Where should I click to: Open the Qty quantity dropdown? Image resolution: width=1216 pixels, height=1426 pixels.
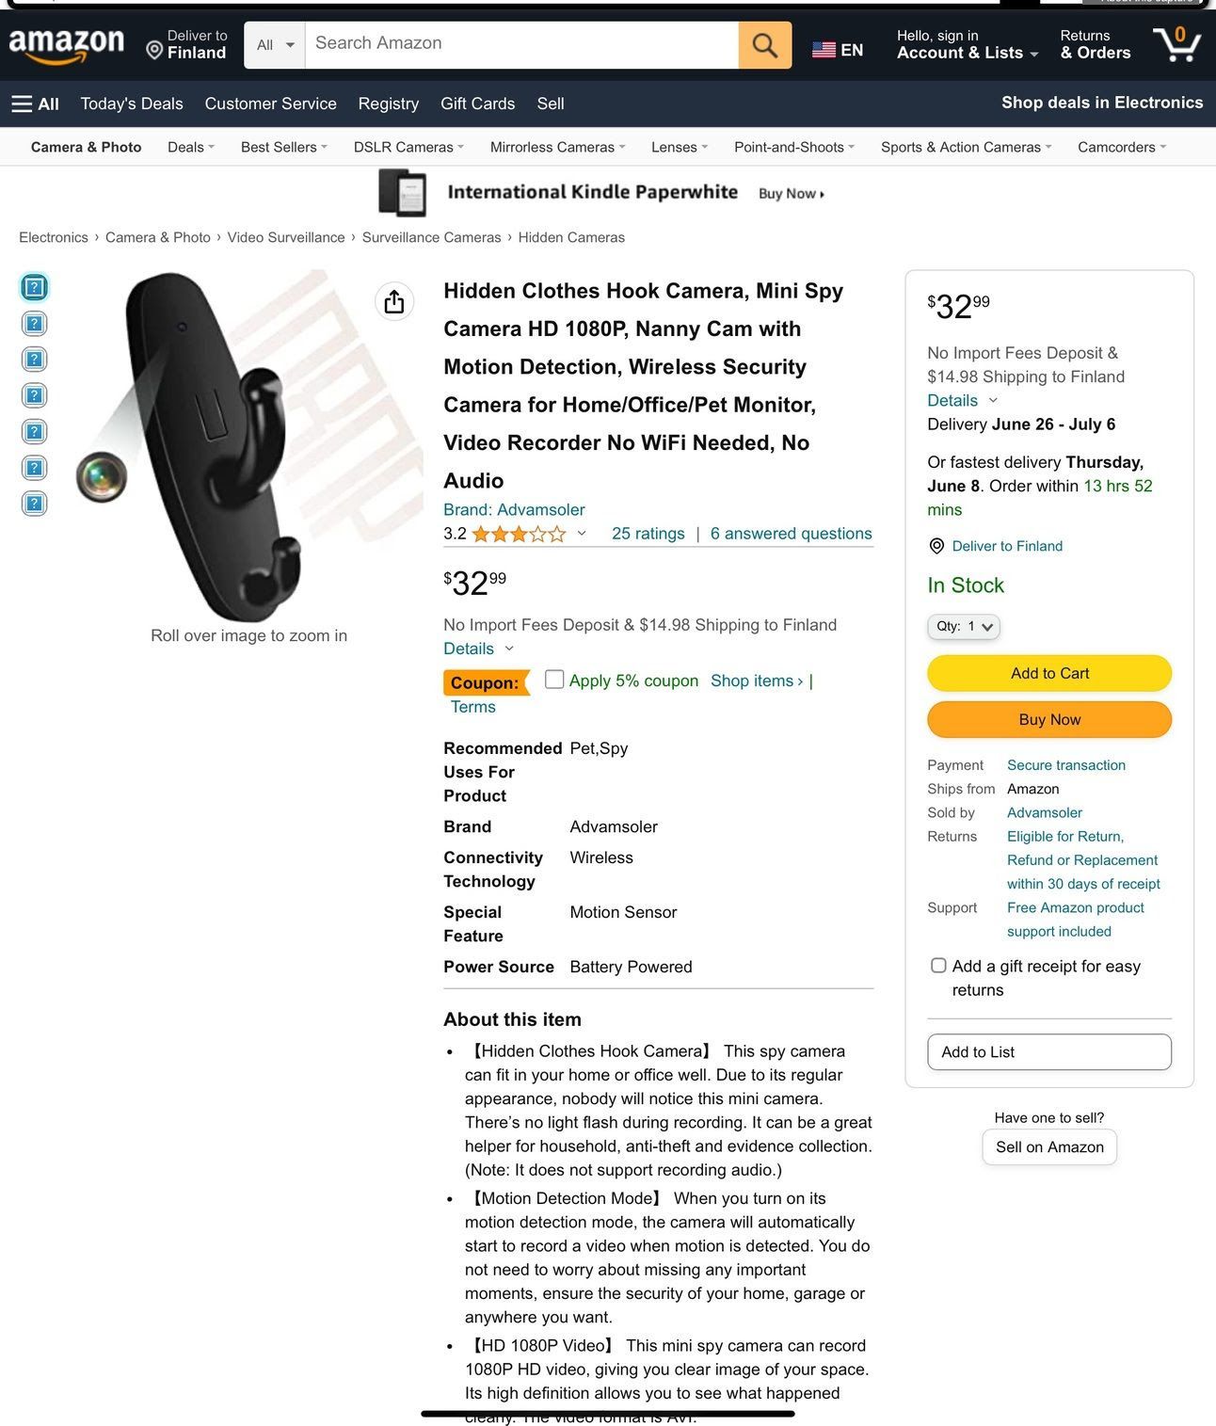964,626
